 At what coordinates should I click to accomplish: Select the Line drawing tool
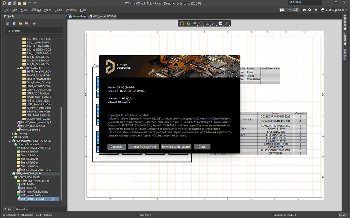pos(227,23)
